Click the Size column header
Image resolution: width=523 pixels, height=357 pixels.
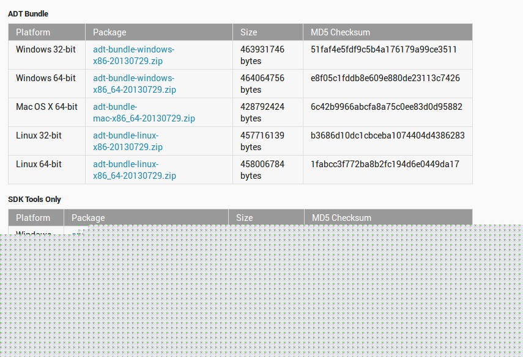(247, 32)
